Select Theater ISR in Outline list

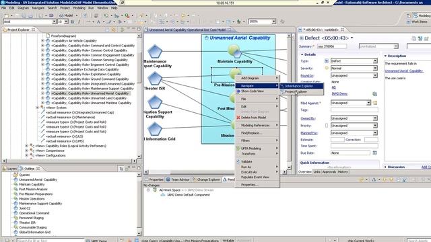(27, 223)
